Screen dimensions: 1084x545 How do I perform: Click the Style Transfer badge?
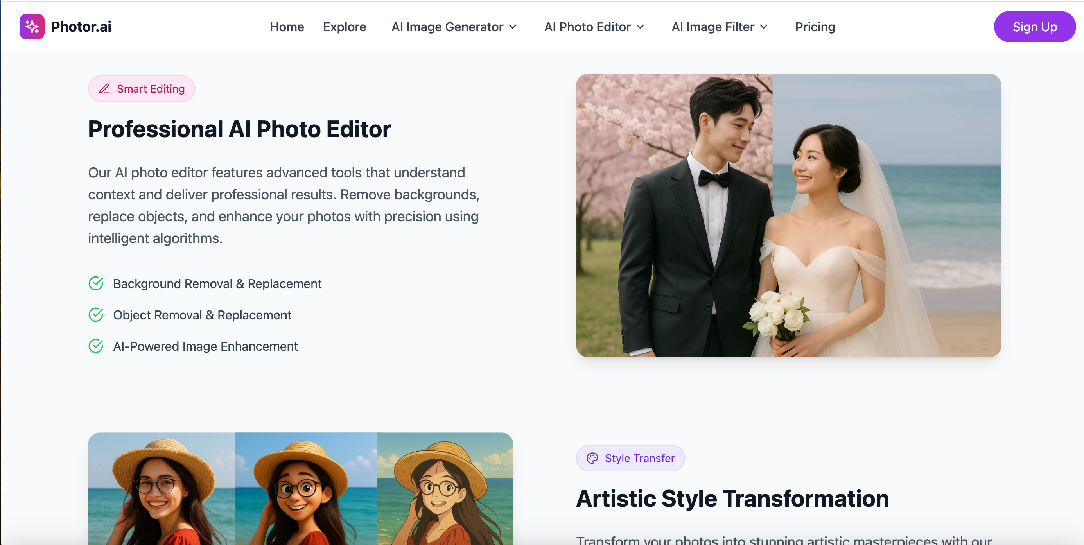coord(630,458)
